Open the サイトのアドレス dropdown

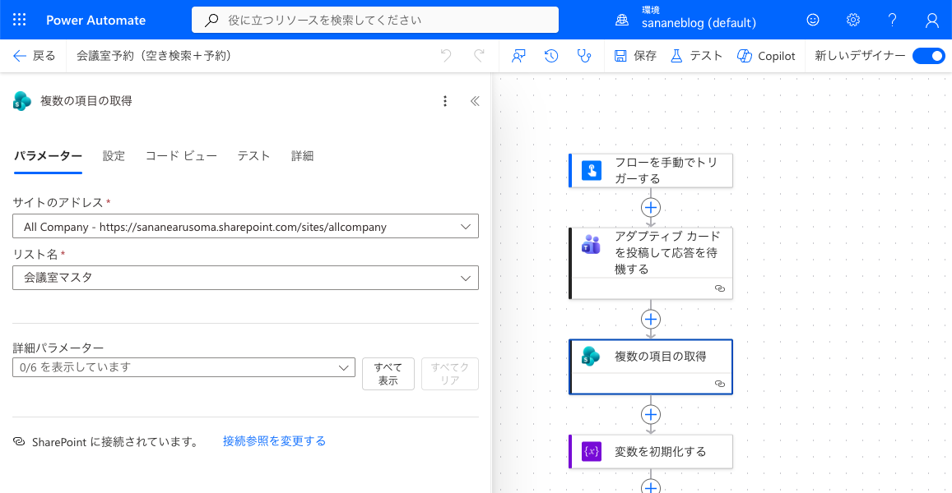click(x=245, y=226)
